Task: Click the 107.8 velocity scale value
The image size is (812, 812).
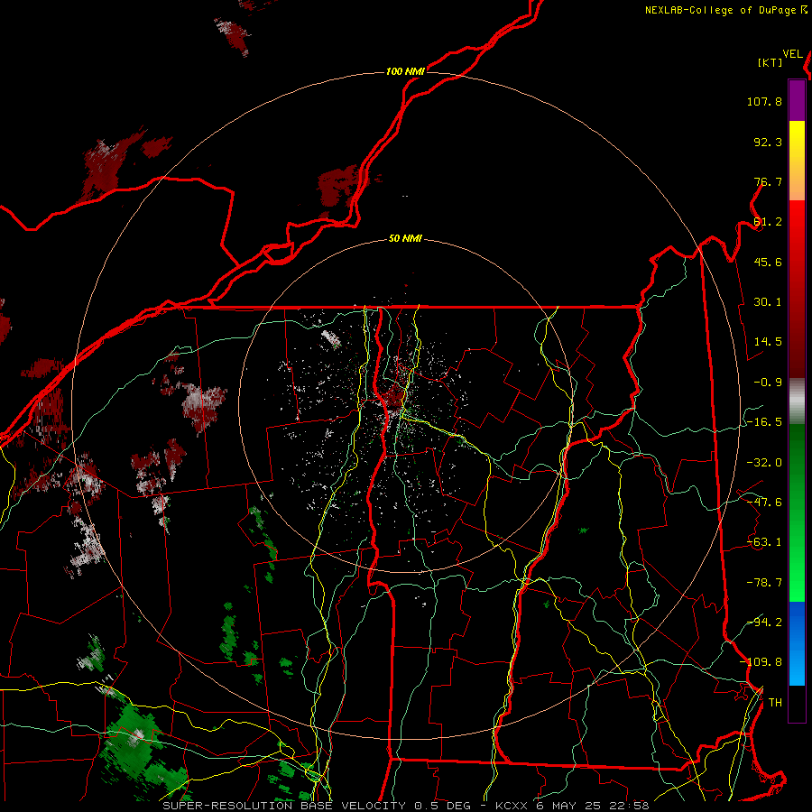Action: (764, 101)
